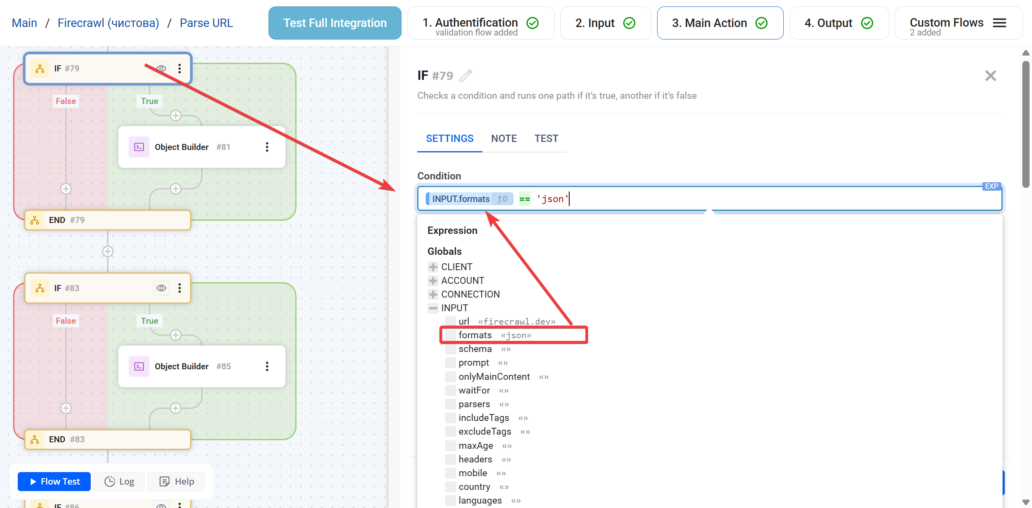Expand the CLIENT globals group
Image resolution: width=1032 pixels, height=508 pixels.
pos(432,266)
